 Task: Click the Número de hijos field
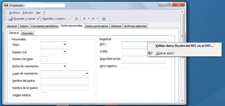(44, 59)
